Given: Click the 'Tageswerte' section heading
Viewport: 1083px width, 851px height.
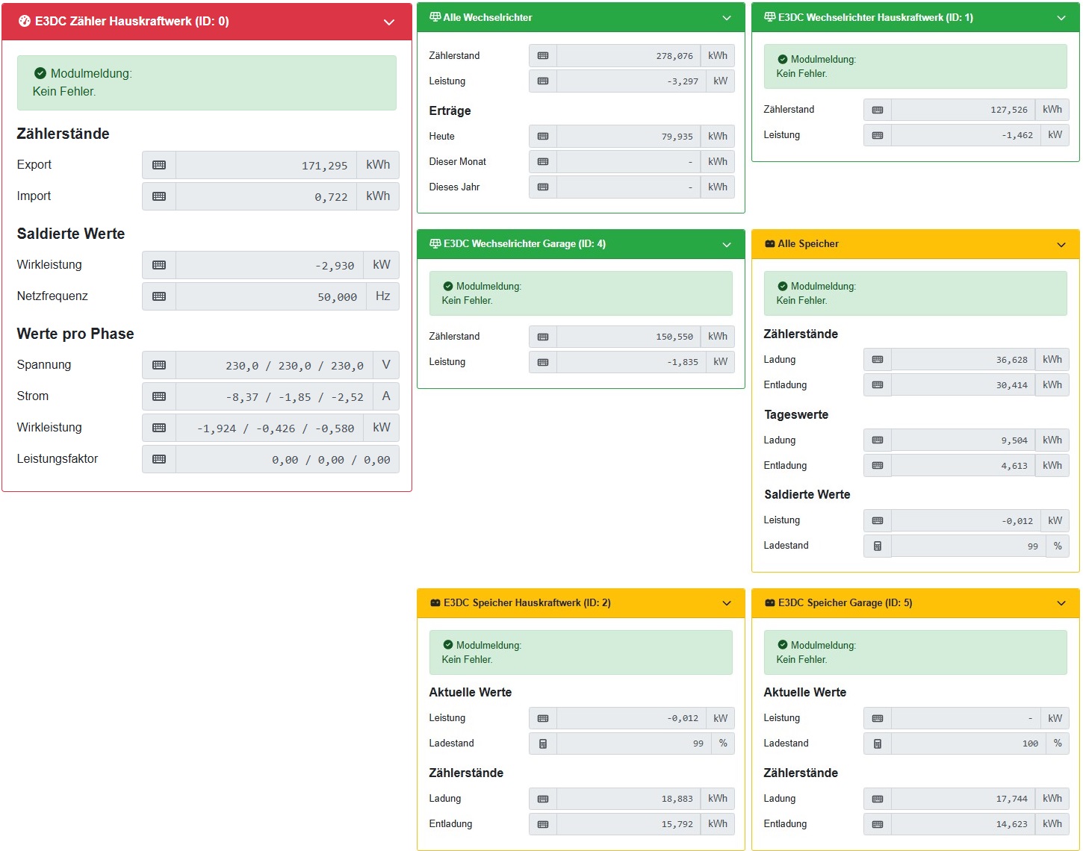Looking at the screenshot, I should (x=796, y=415).
